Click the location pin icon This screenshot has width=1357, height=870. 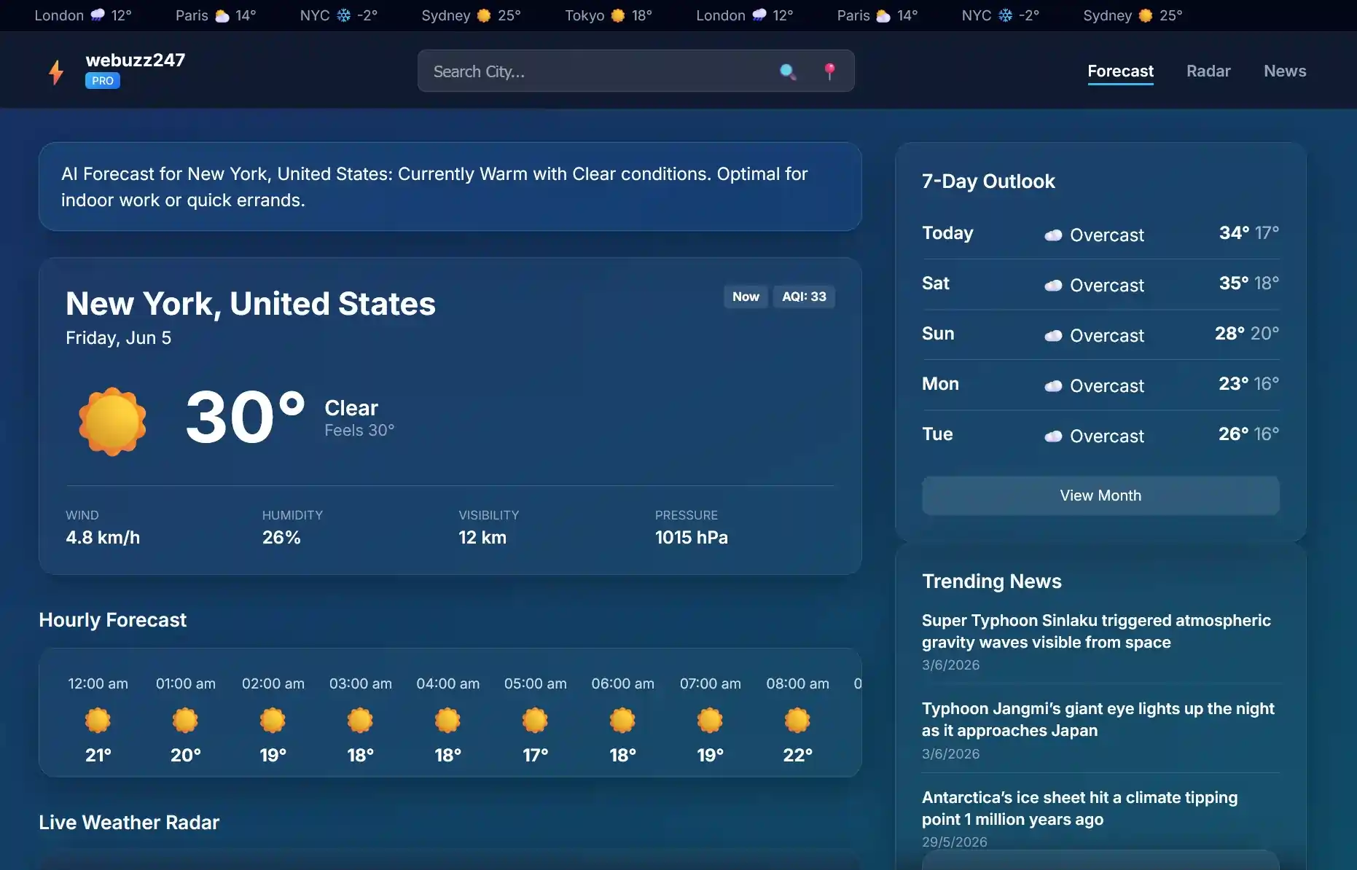tap(829, 71)
